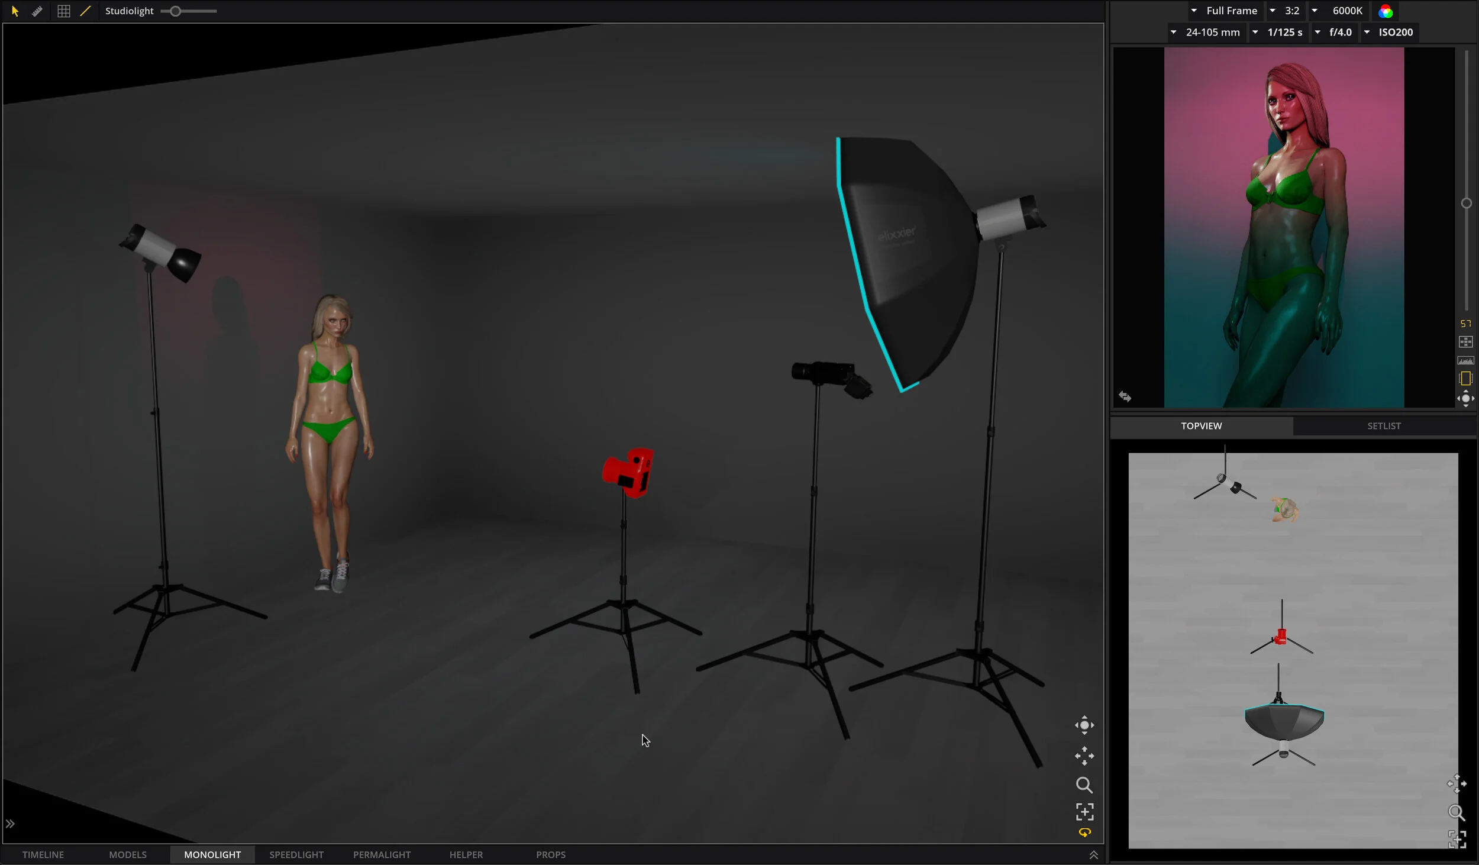
Task: Open the SPEEDLIGHT tab
Action: (x=296, y=854)
